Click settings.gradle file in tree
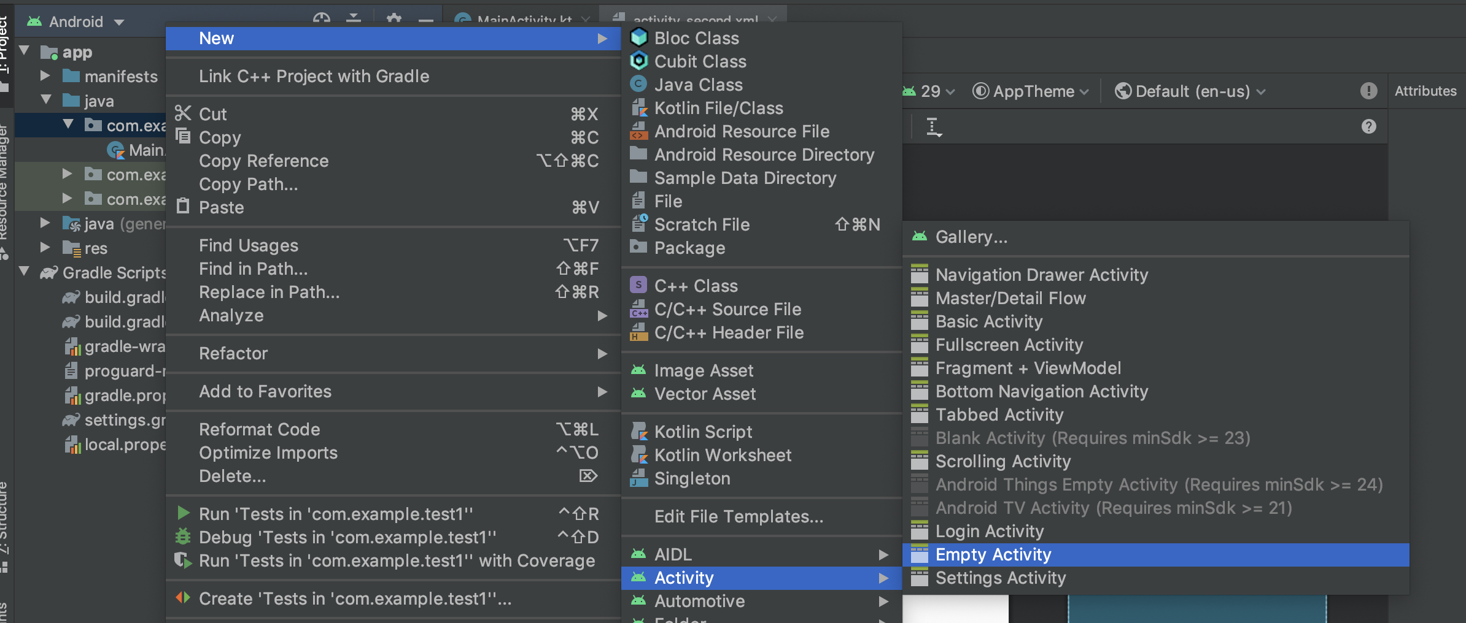Image resolution: width=1466 pixels, height=623 pixels. point(114,420)
